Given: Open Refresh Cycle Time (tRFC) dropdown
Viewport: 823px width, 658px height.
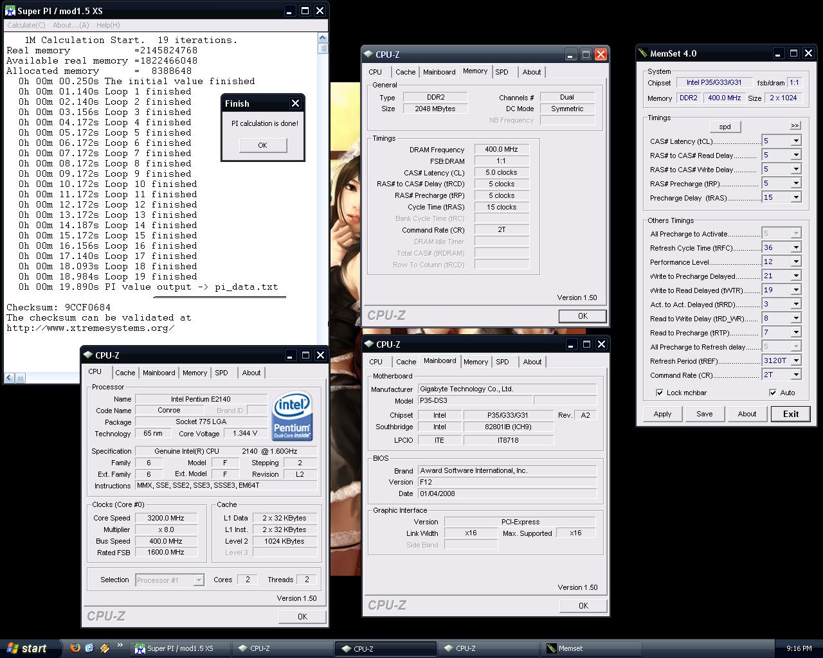Looking at the screenshot, I should (796, 247).
